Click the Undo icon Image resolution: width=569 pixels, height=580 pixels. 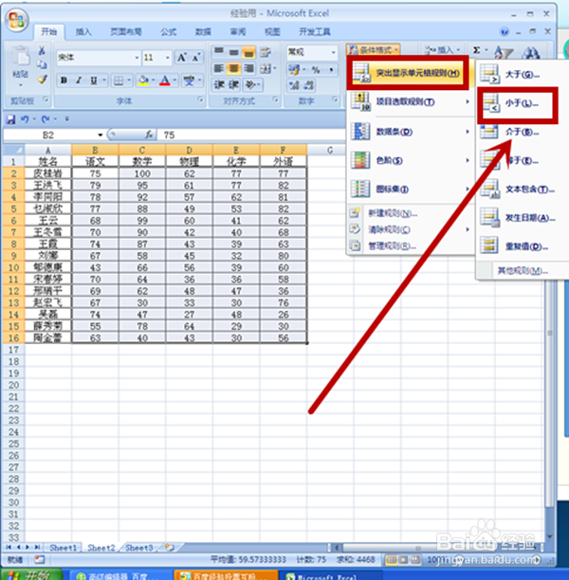[25, 119]
